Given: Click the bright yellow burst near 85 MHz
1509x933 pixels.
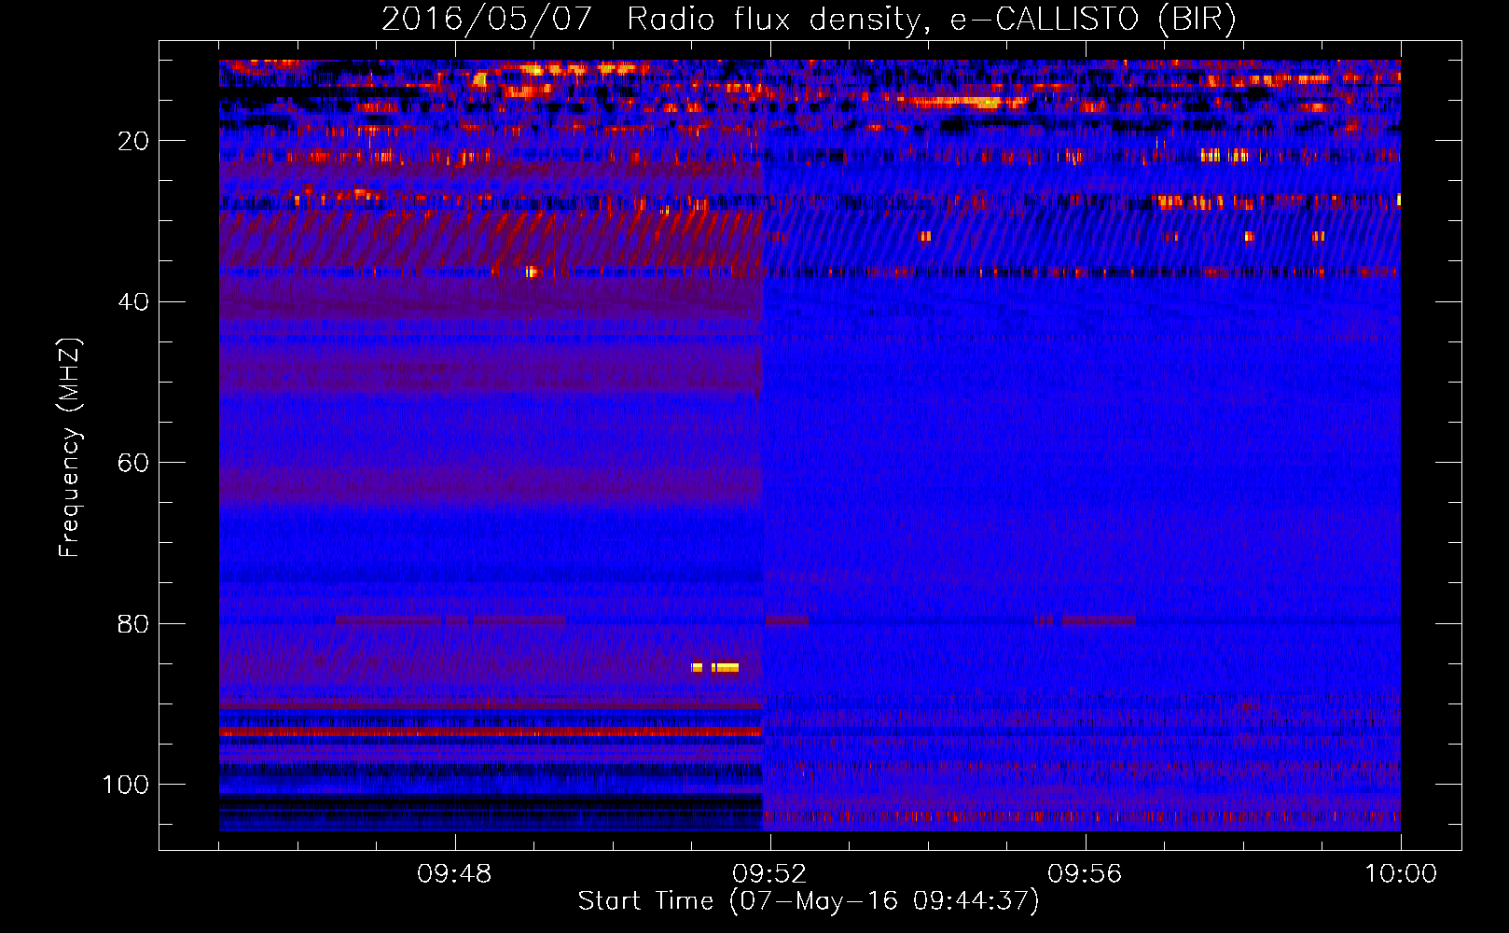Looking at the screenshot, I should 715,667.
